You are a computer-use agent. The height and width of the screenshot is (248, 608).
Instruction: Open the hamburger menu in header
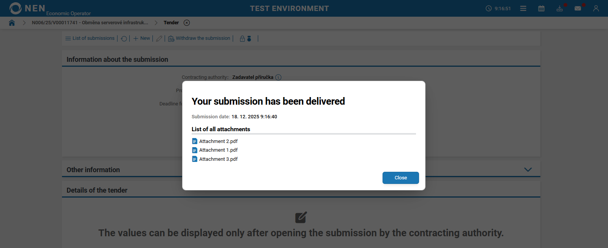[x=523, y=8]
